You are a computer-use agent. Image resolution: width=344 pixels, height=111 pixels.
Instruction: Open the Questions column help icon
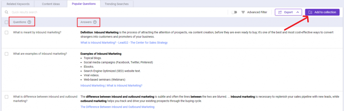pyautogui.click(x=29, y=22)
